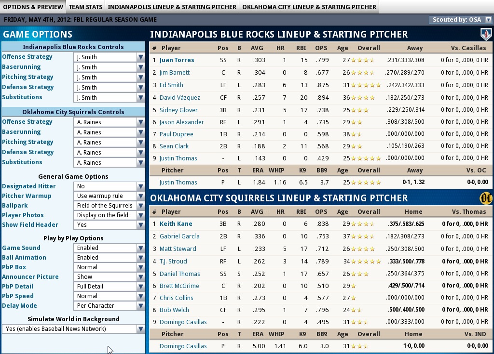The width and height of the screenshot is (494, 354).
Task: Click OPS column header in Indianapolis lineup
Action: [321, 48]
